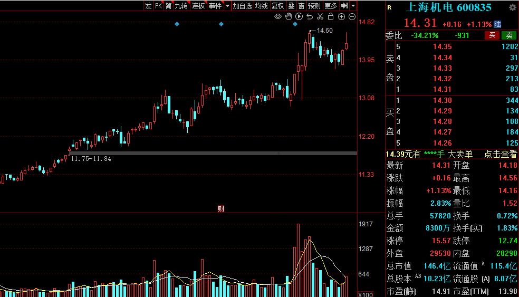Click the 换手 0.72% value
Image resolution: width=519 pixels, height=297 pixels.
click(x=507, y=216)
